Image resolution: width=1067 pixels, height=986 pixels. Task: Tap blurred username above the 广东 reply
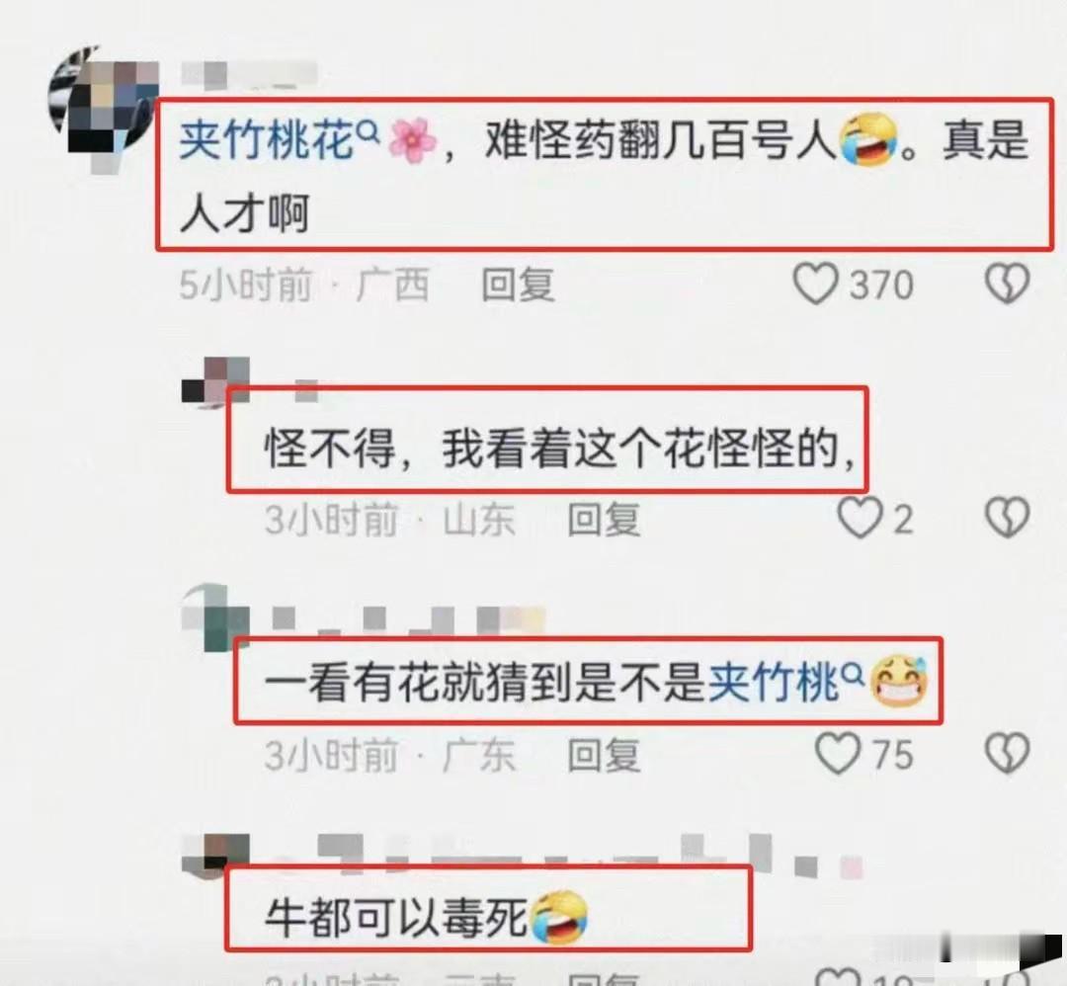(x=408, y=619)
